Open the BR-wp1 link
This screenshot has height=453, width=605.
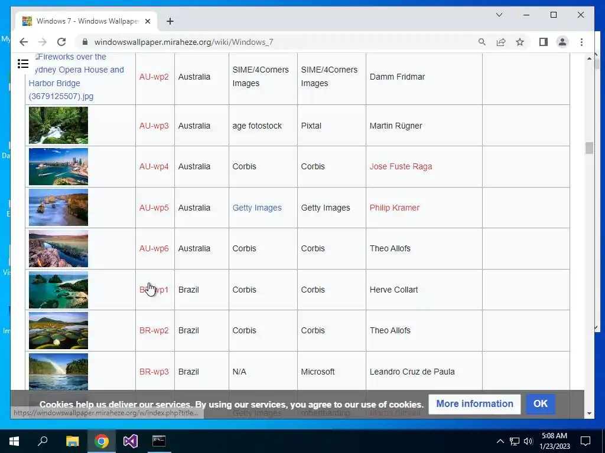[154, 290]
